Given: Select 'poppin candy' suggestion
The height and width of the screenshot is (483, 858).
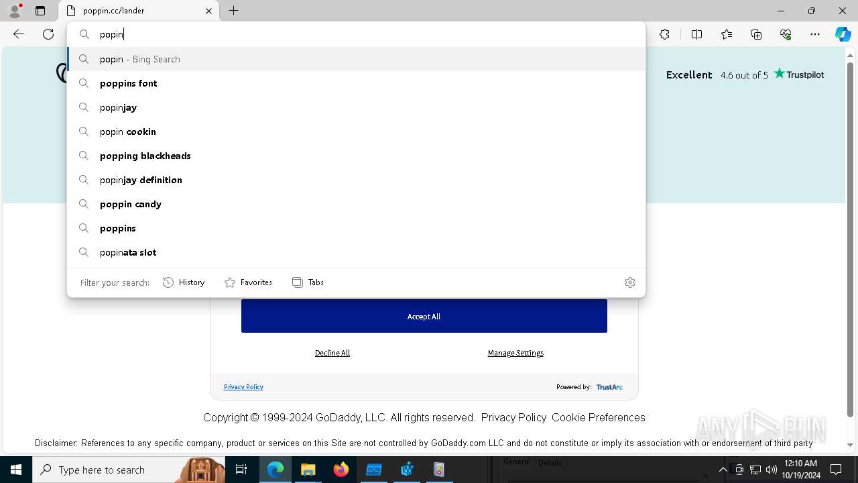Looking at the screenshot, I should [357, 204].
